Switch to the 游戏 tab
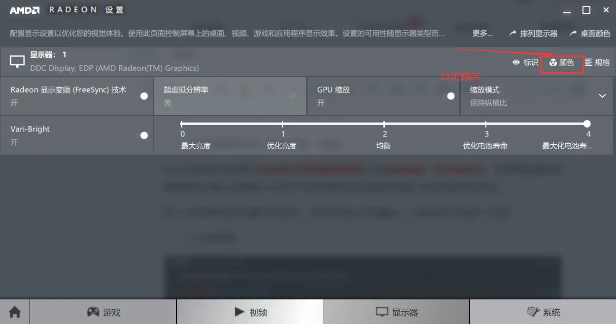 [x=103, y=312]
